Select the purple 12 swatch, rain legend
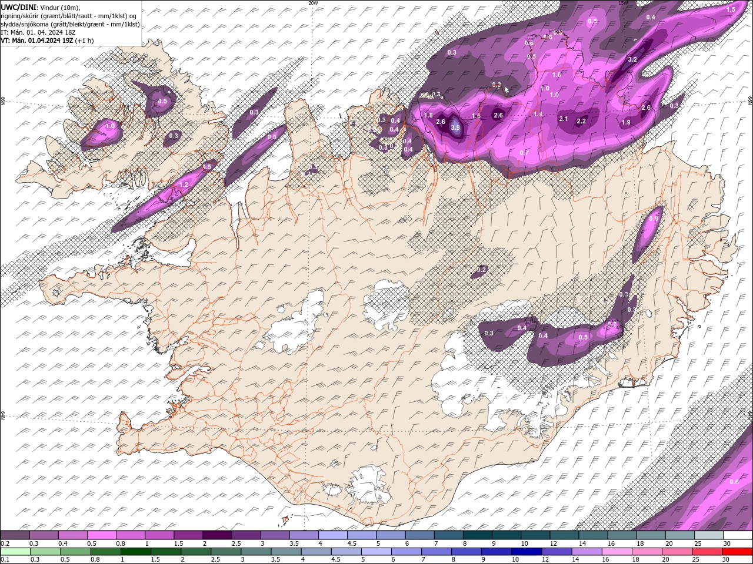 [x=557, y=552]
